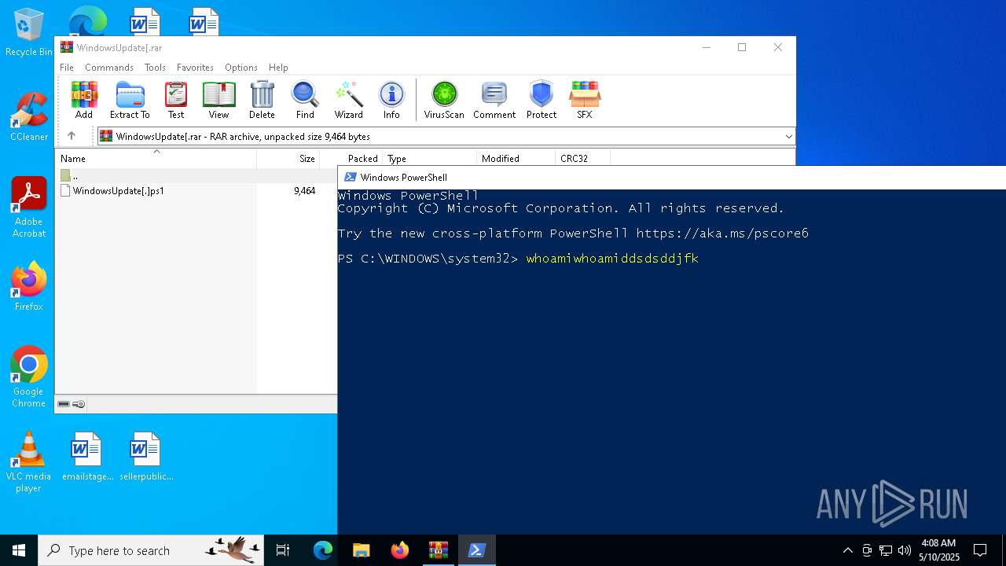Click the key icon in WinRAR status bar
Viewport: 1006px width, 566px height.
[79, 404]
